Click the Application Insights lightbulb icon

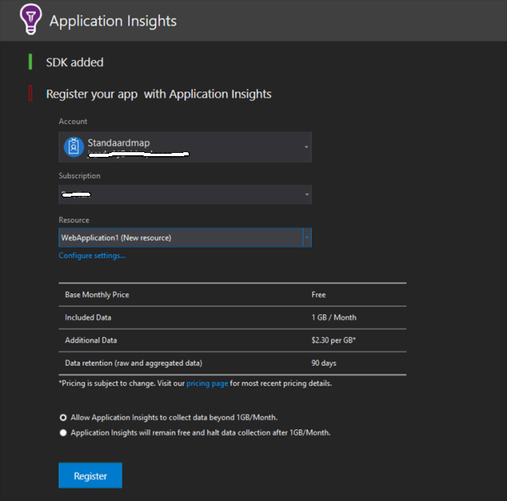point(30,20)
